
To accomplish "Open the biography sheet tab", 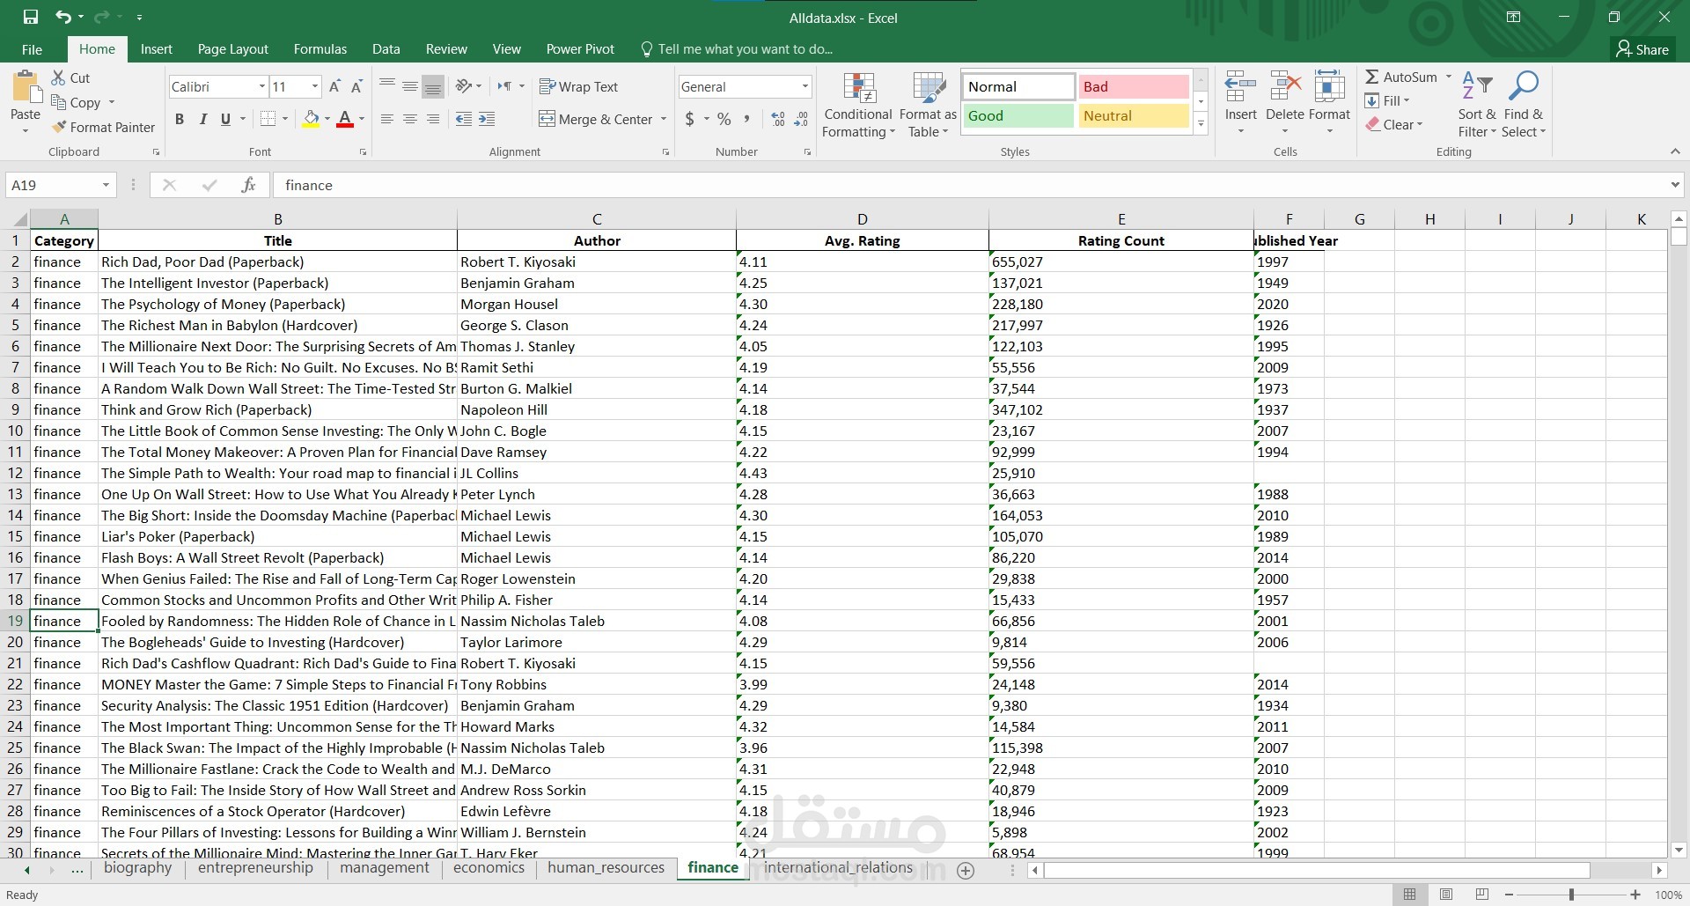I will point(138,868).
